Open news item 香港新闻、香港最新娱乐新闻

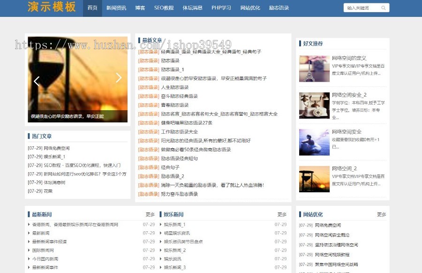point(75,225)
